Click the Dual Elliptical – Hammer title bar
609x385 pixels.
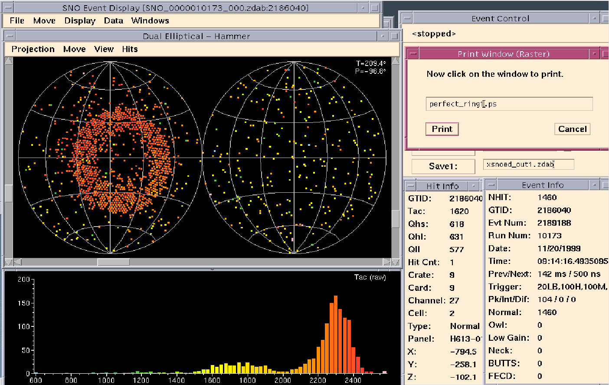(x=196, y=36)
